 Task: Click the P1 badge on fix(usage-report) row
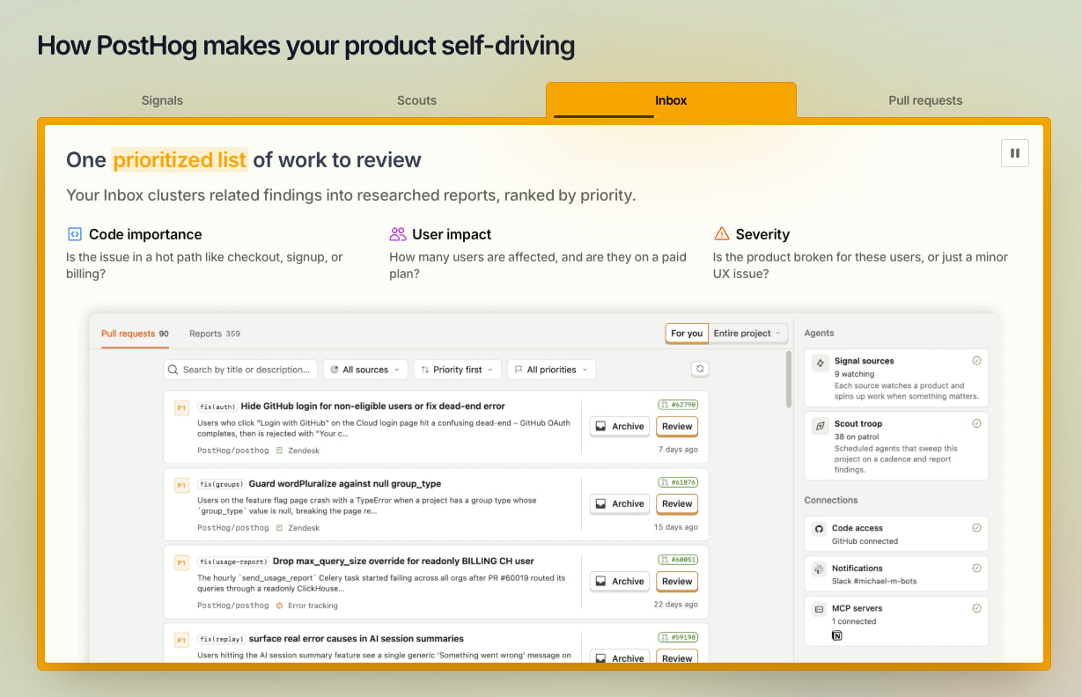tap(181, 562)
